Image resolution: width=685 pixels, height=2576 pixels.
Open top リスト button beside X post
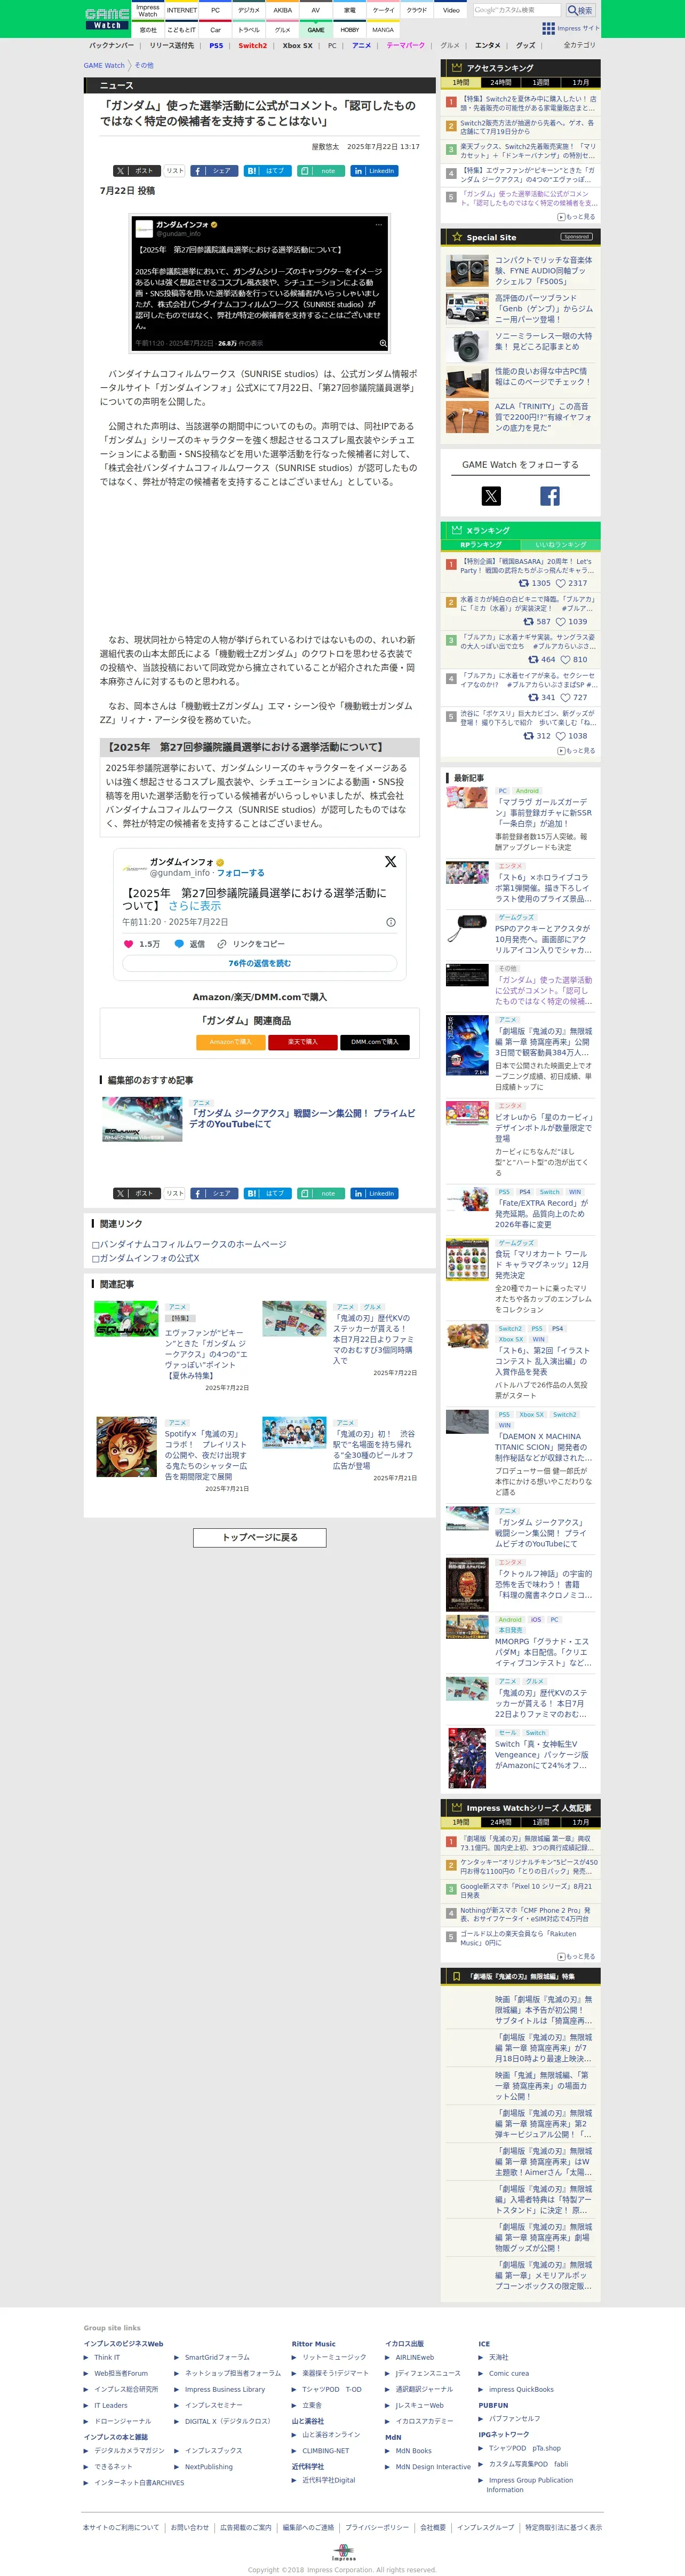pos(175,171)
